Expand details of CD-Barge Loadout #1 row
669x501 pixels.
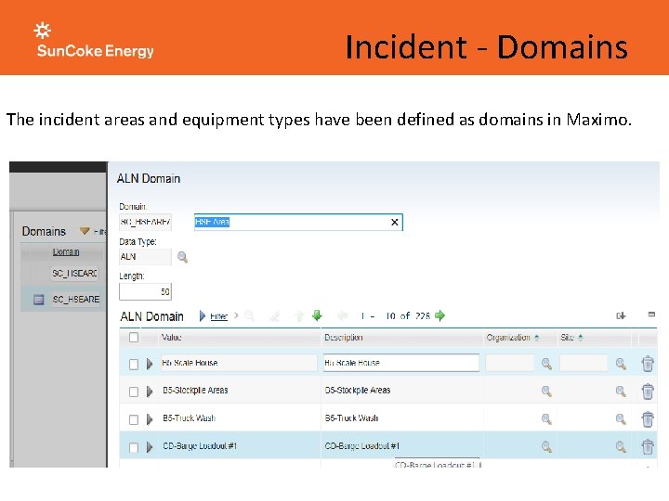coord(150,447)
